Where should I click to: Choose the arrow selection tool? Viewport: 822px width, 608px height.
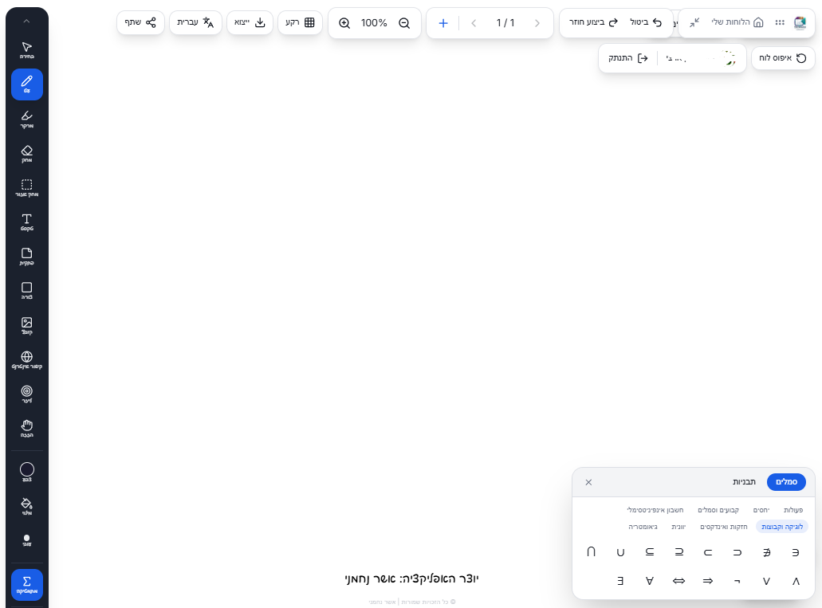point(26,50)
